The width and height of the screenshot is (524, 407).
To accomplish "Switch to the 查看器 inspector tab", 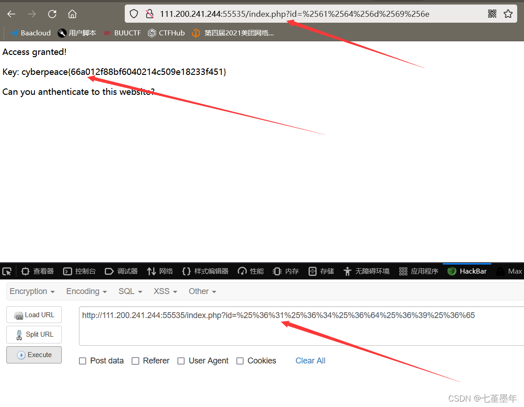I will coord(37,271).
